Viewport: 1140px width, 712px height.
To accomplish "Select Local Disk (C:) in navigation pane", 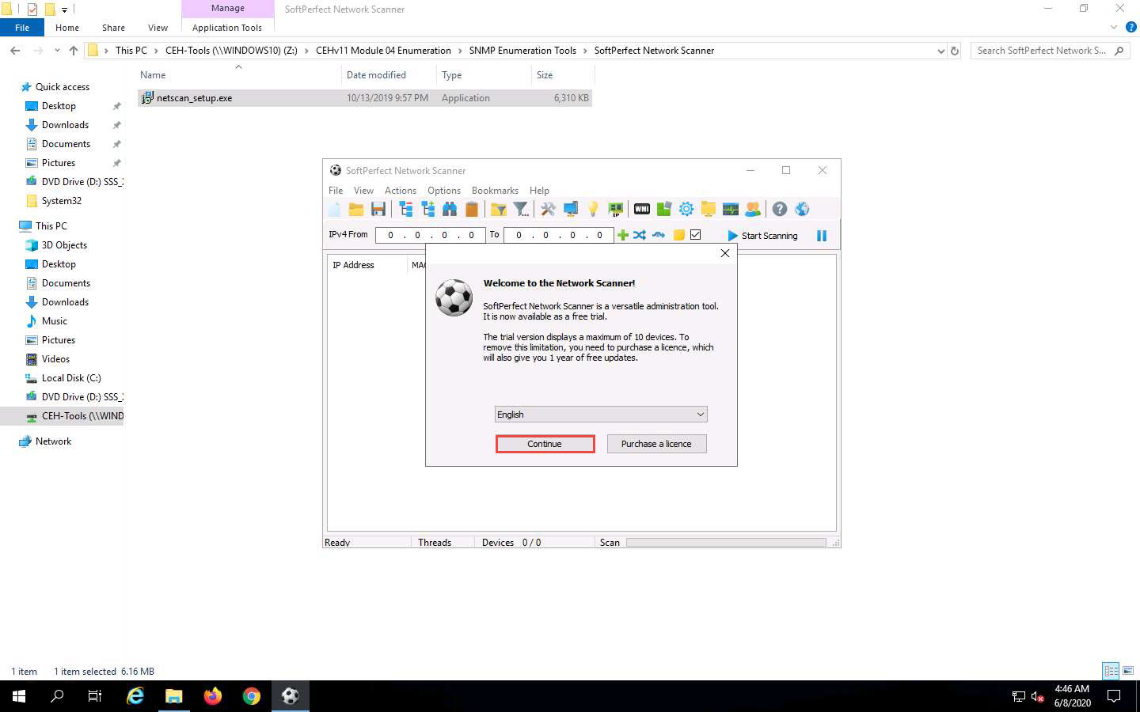I will coord(71,378).
